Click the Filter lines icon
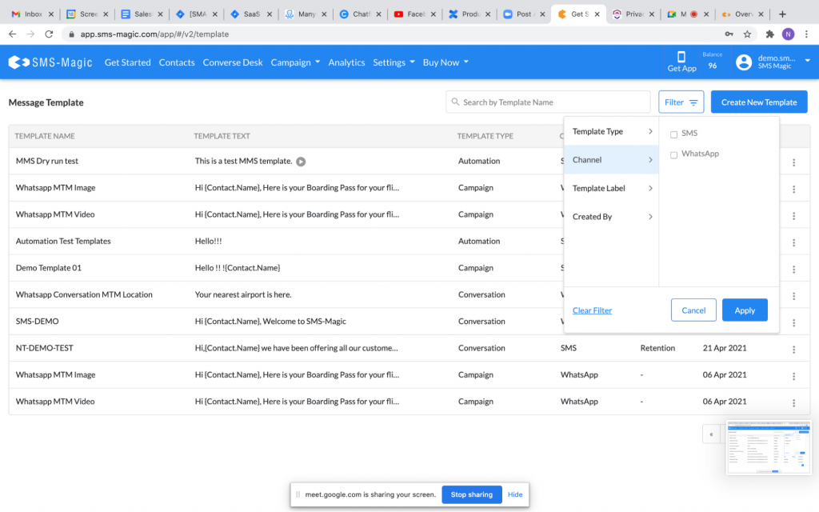 693,102
